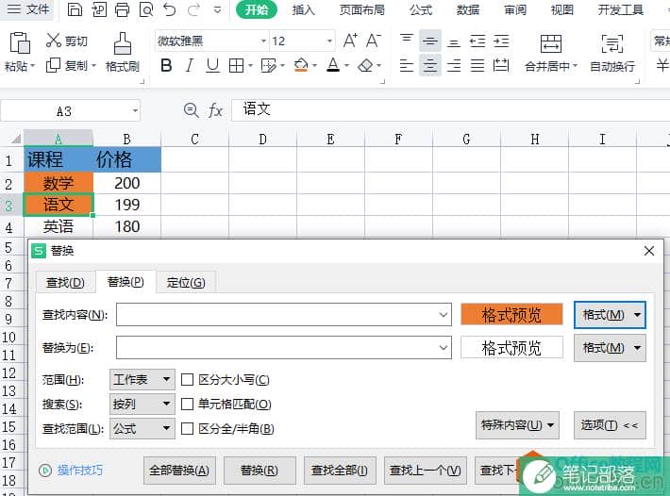Enable 区分大小写 case-sensitive checkbox
This screenshot has height=496, width=670.
(187, 379)
